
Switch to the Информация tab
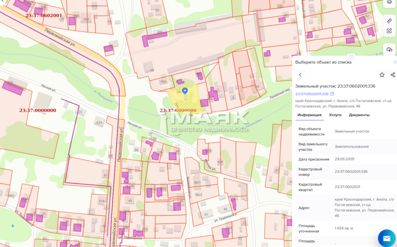pos(310,115)
